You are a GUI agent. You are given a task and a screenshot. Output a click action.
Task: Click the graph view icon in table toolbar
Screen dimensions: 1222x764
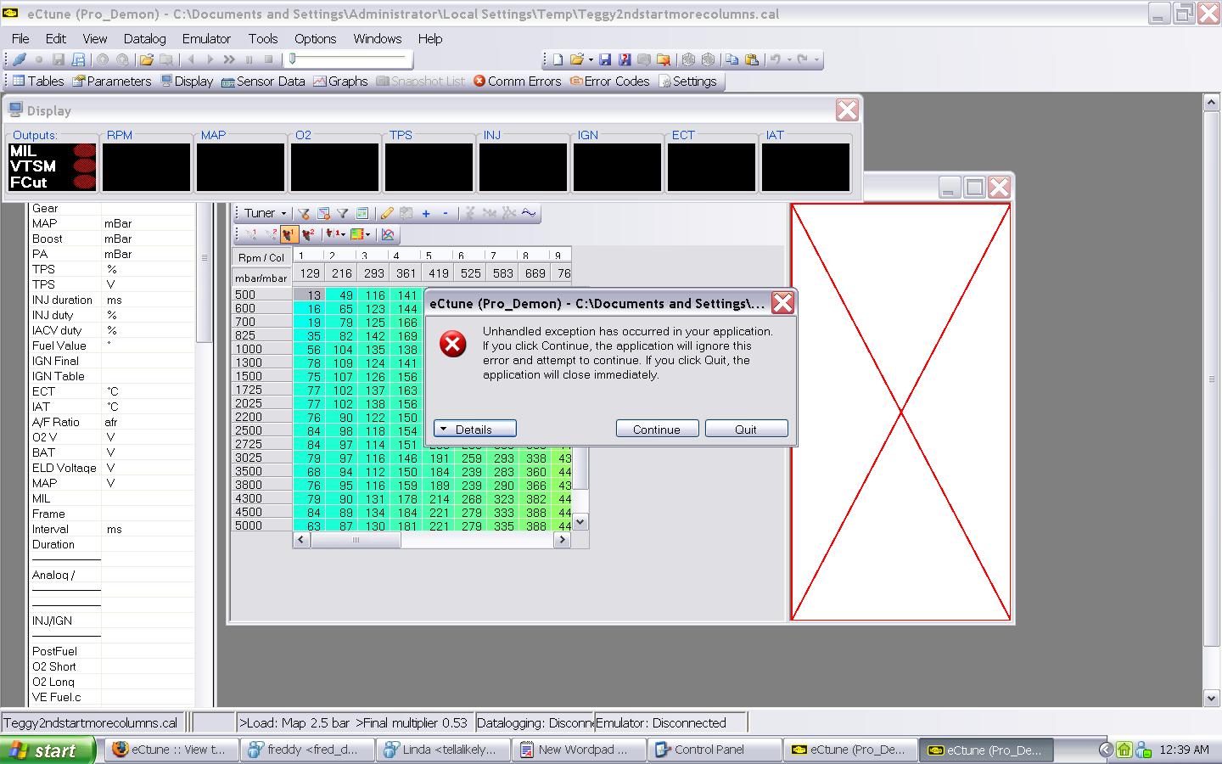click(x=388, y=234)
